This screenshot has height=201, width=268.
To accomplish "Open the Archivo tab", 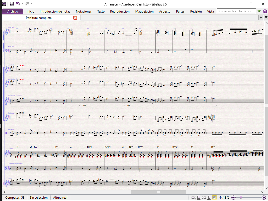I will 13,12.
